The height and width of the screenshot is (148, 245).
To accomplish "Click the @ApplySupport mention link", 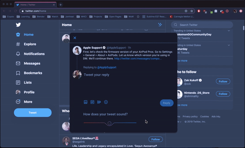I will coord(107,67).
